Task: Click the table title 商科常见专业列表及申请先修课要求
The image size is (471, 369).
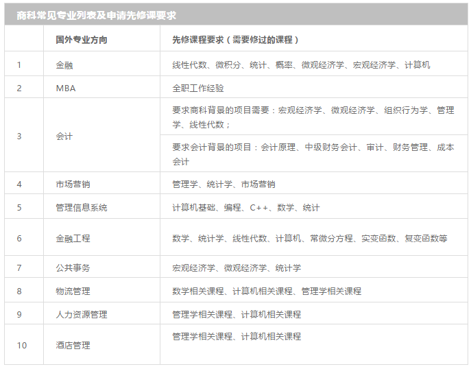Action: [96, 15]
